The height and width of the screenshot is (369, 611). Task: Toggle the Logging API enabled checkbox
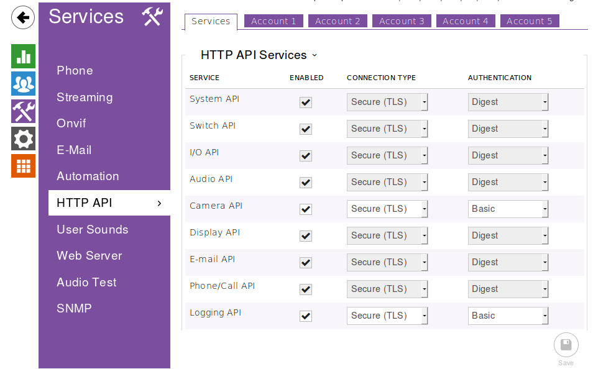pyautogui.click(x=306, y=316)
